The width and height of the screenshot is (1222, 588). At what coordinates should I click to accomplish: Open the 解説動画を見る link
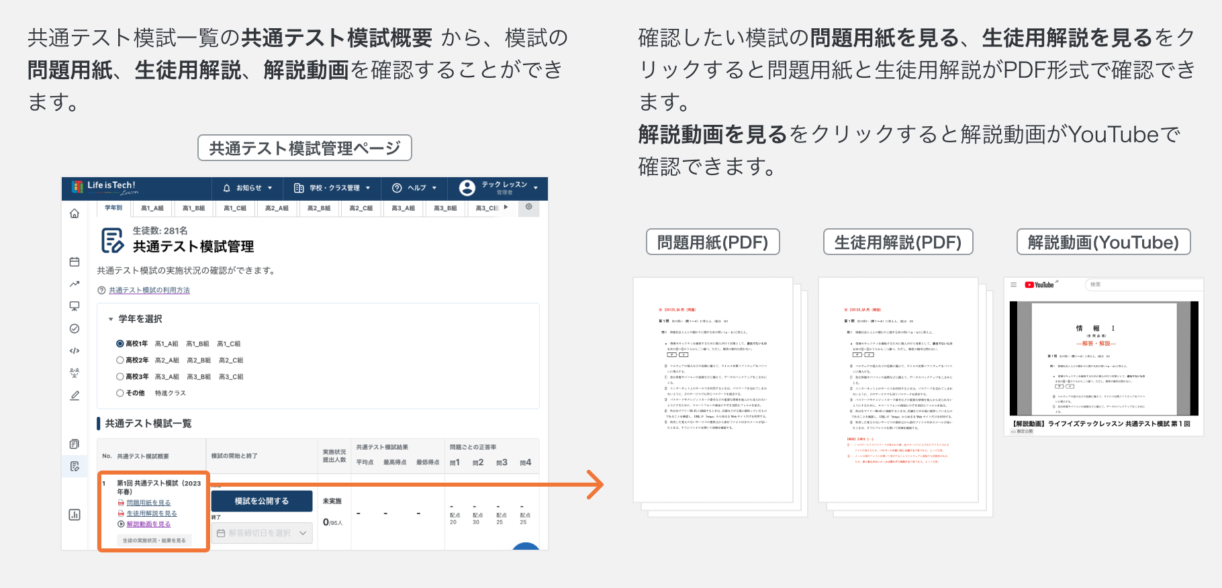[148, 524]
